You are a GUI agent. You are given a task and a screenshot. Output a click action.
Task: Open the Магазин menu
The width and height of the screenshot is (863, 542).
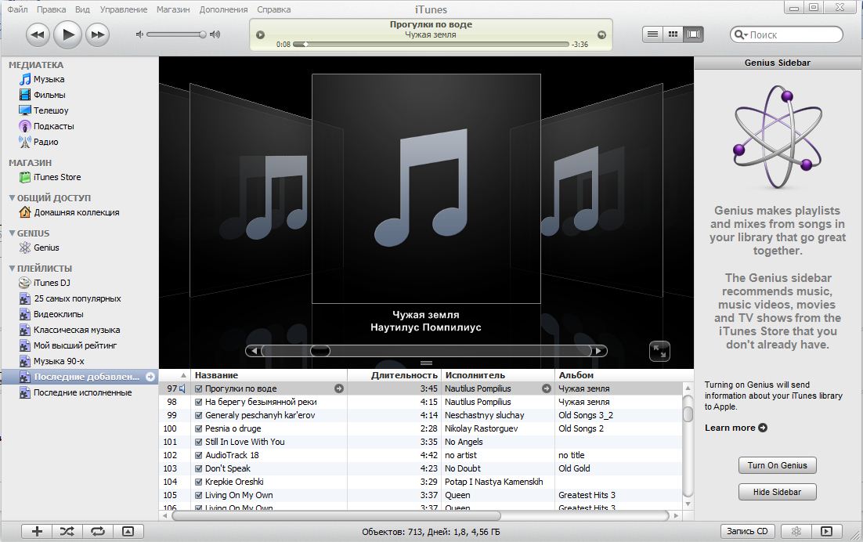(172, 9)
